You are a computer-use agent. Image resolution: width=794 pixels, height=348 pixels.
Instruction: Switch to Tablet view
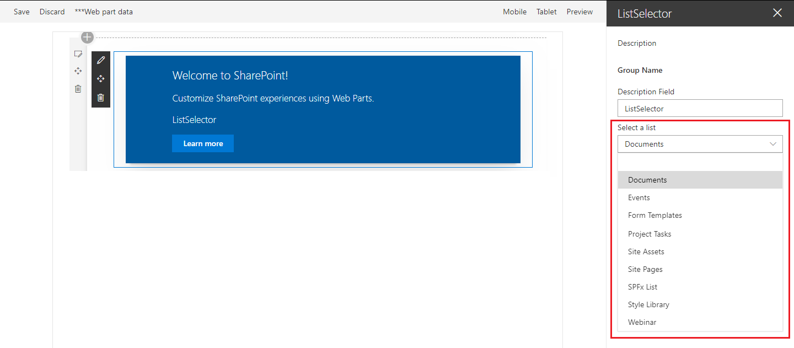[x=546, y=12]
